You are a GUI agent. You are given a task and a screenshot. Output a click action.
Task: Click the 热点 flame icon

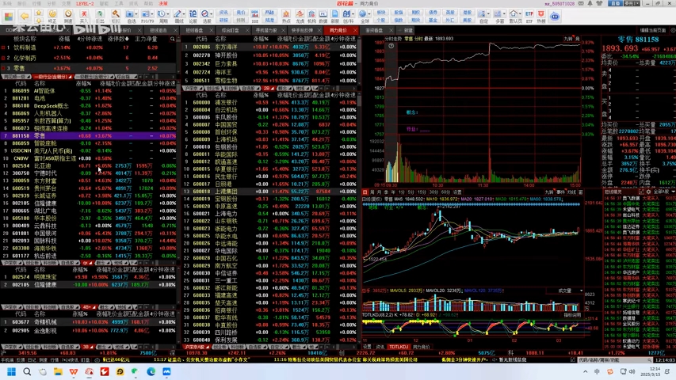click(286, 17)
